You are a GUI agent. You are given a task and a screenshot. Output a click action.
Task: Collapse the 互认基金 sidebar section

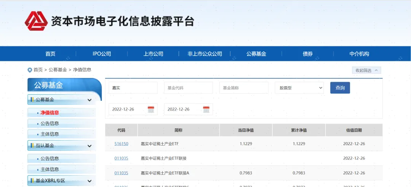89,146
